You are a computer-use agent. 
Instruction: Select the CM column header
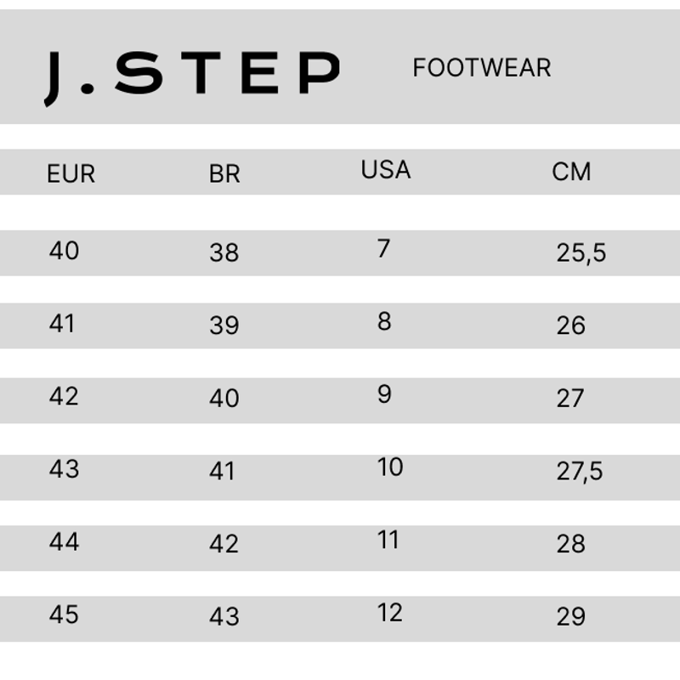pyautogui.click(x=571, y=172)
